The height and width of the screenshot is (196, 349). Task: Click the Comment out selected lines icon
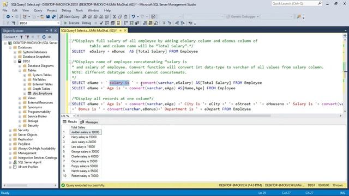click(x=164, y=23)
